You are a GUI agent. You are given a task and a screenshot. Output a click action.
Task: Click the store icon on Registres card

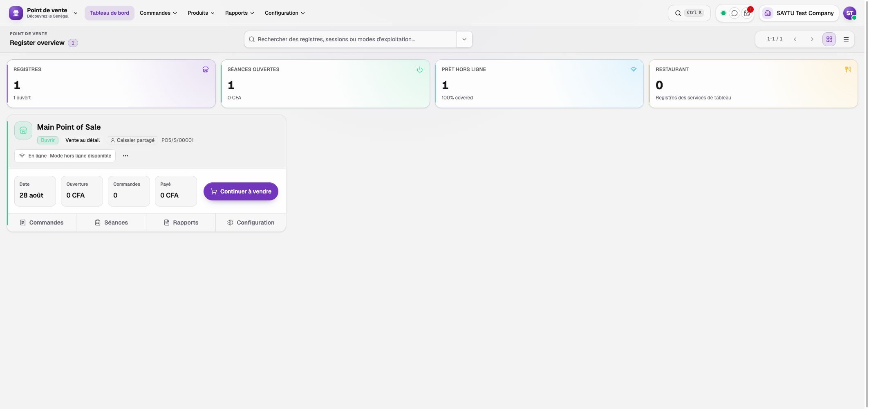206,70
